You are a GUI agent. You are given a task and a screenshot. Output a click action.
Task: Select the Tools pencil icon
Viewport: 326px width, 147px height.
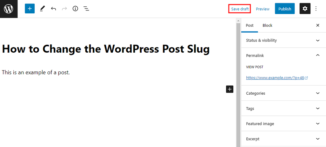[x=42, y=9]
